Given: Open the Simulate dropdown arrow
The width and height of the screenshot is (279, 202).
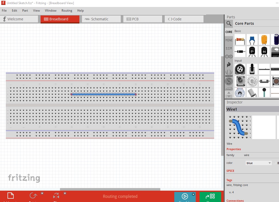Looking at the screenshot, I should (x=193, y=194).
